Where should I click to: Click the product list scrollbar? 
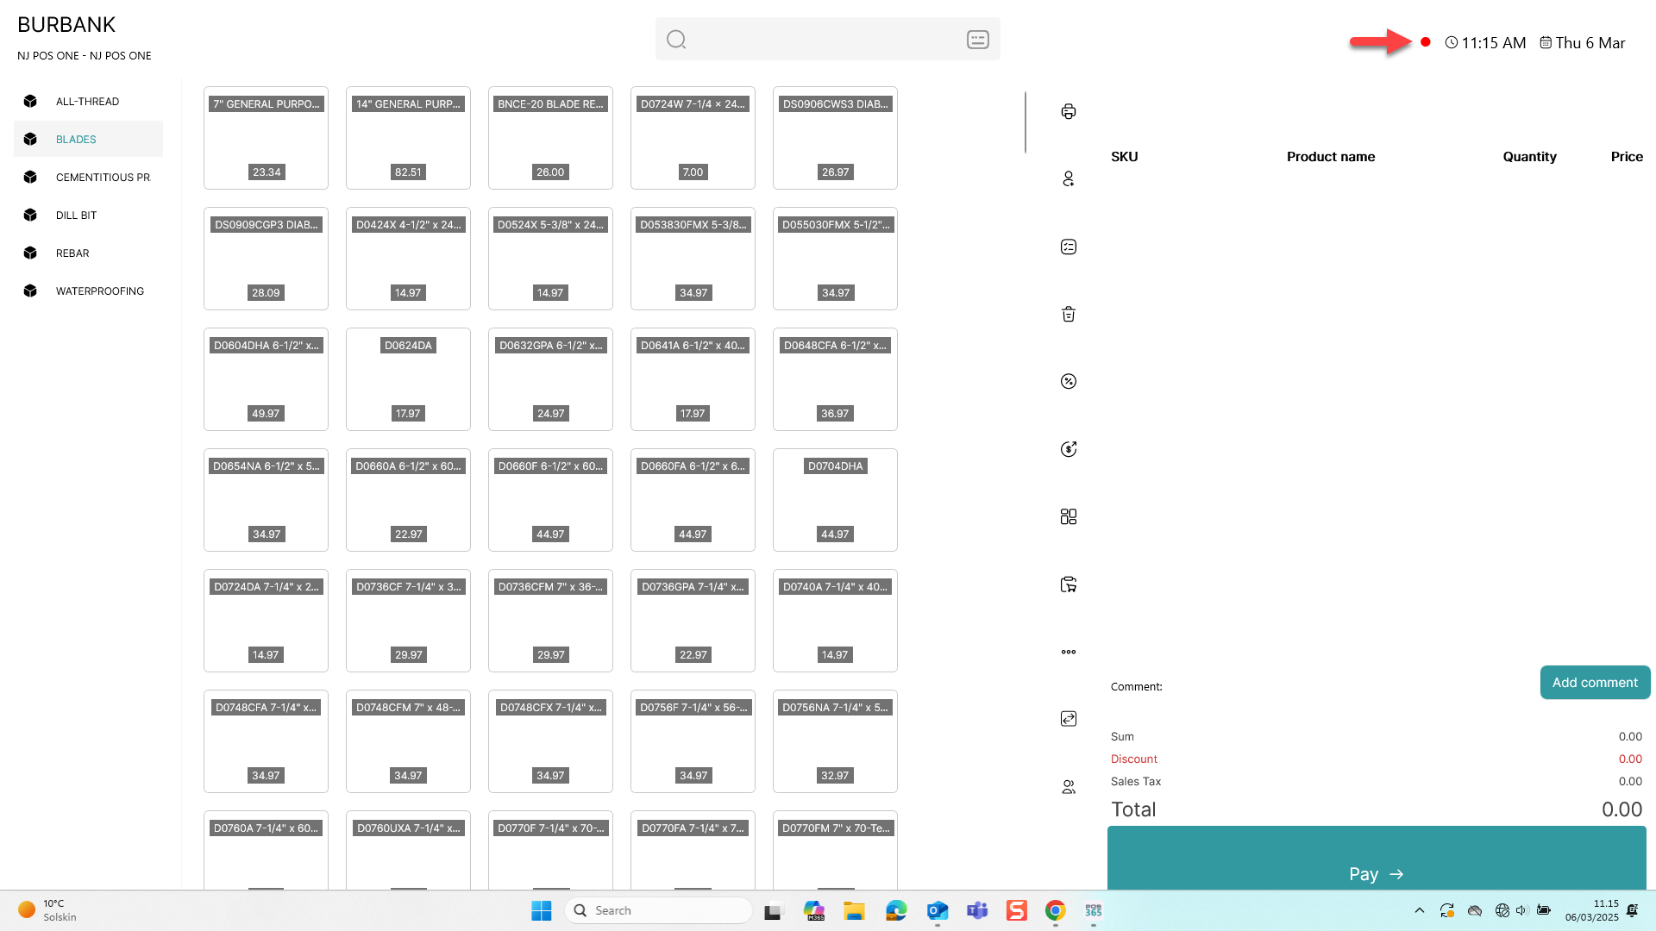[1026, 122]
